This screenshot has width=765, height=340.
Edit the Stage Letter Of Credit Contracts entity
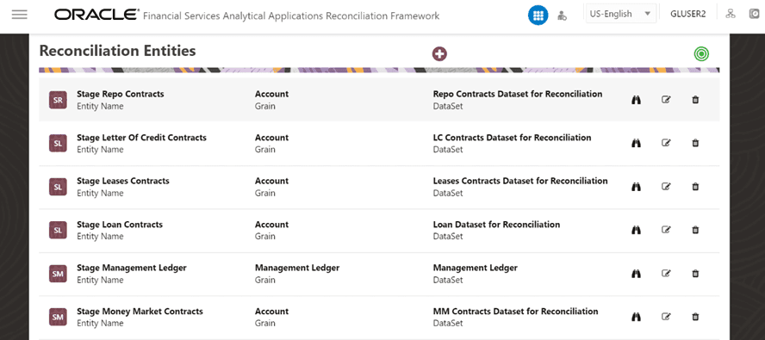(666, 143)
